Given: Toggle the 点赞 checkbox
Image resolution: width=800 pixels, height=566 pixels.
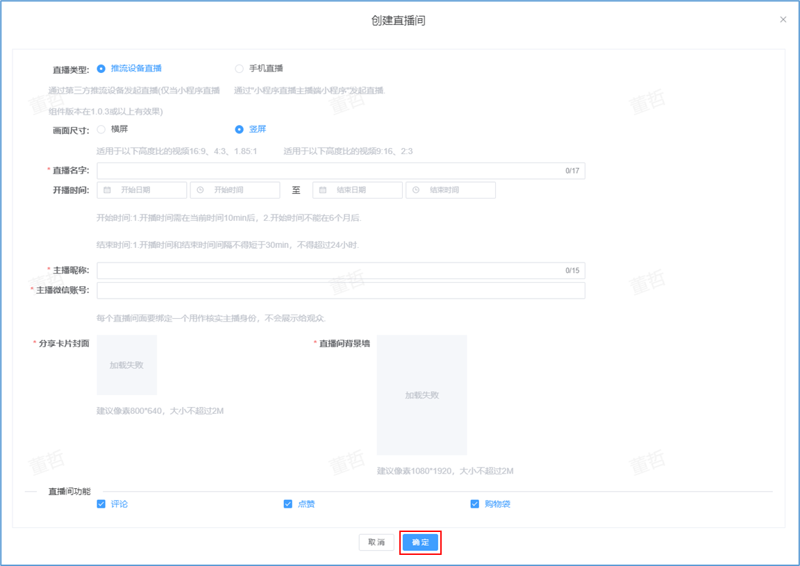Looking at the screenshot, I should pyautogui.click(x=287, y=503).
